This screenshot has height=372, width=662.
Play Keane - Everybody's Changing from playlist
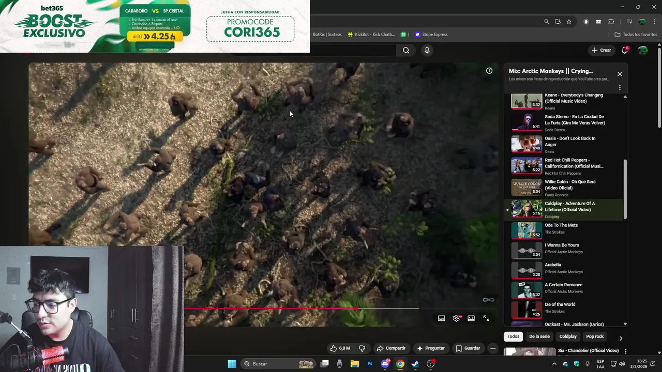point(564,101)
